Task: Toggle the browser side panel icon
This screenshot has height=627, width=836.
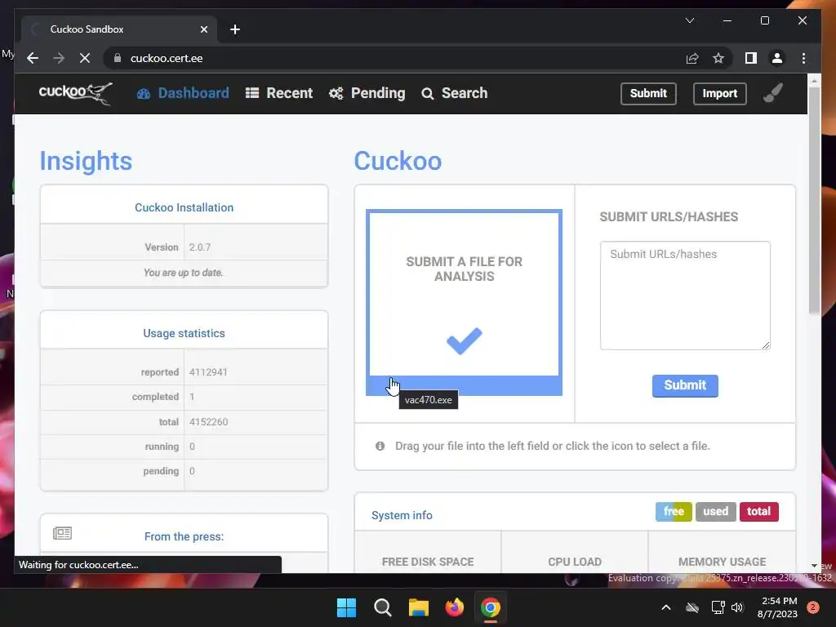Action: point(751,58)
